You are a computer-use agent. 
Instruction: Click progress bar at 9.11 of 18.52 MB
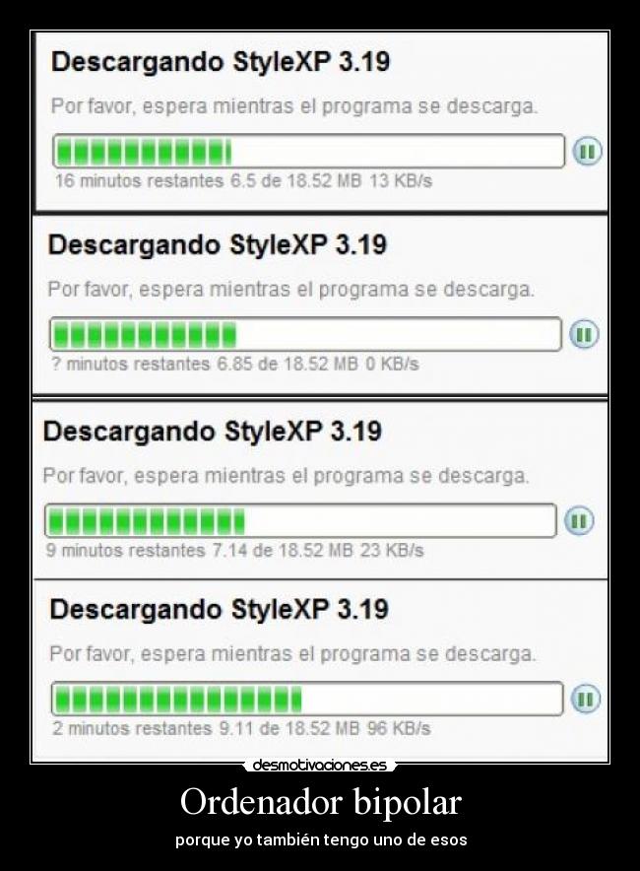tap(307, 699)
